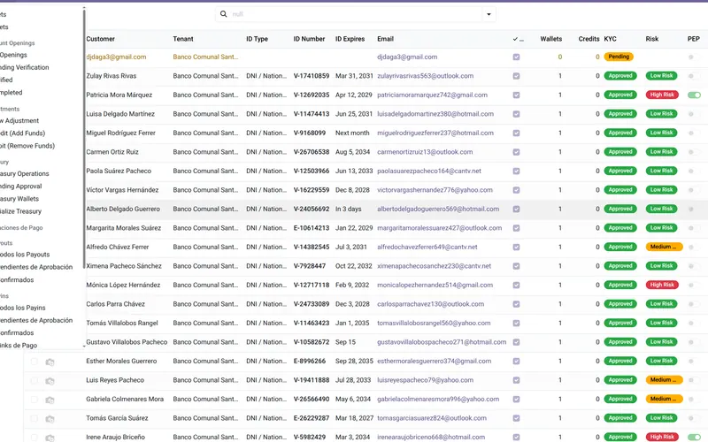Sort by the Customer column header

100,39
